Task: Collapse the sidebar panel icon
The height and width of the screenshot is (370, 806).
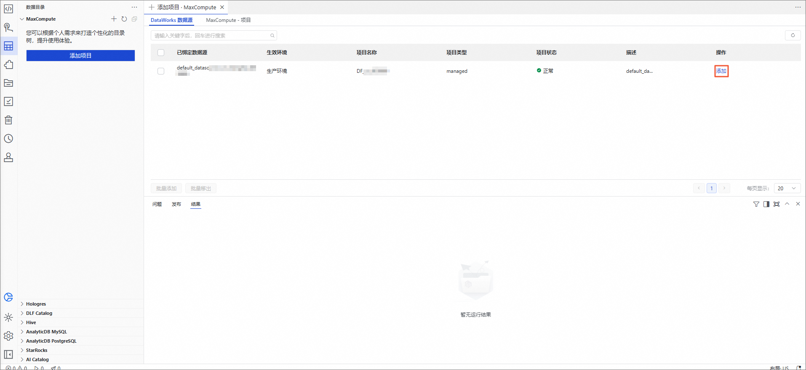Action: [x=8, y=354]
